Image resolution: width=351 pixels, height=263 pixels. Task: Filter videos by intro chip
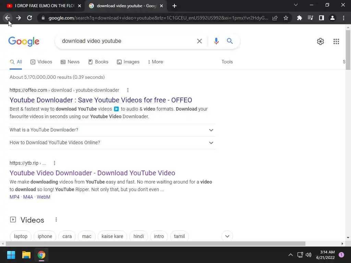tap(159, 236)
